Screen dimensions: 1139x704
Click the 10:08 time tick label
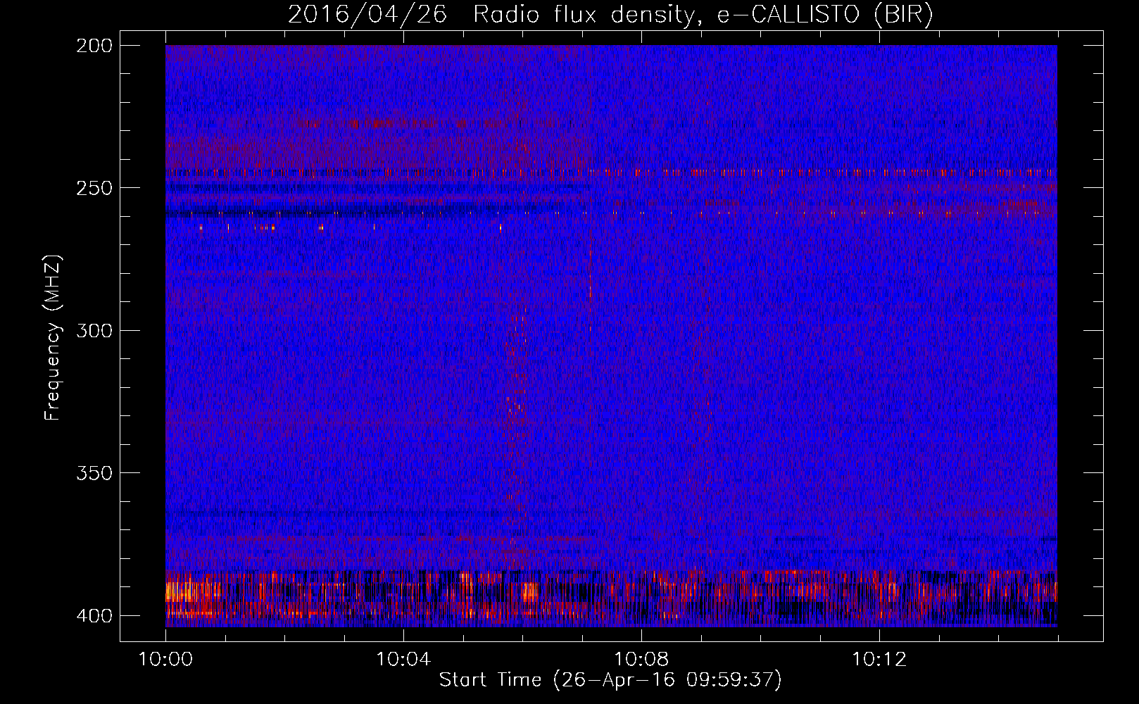(x=641, y=660)
